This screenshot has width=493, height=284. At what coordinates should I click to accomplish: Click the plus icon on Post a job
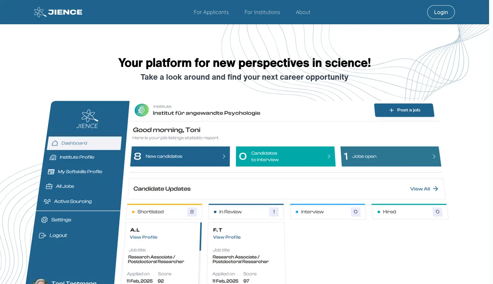click(x=391, y=111)
